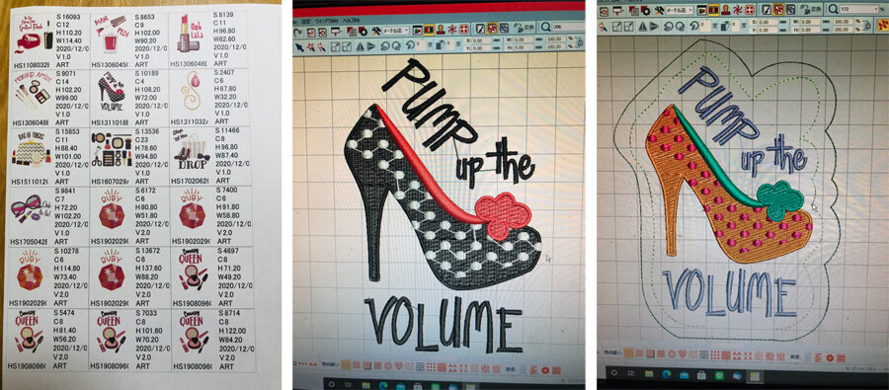This screenshot has width=889, height=390.
Task: Expand the zoom dropdown showing 172
Action: tap(876, 9)
